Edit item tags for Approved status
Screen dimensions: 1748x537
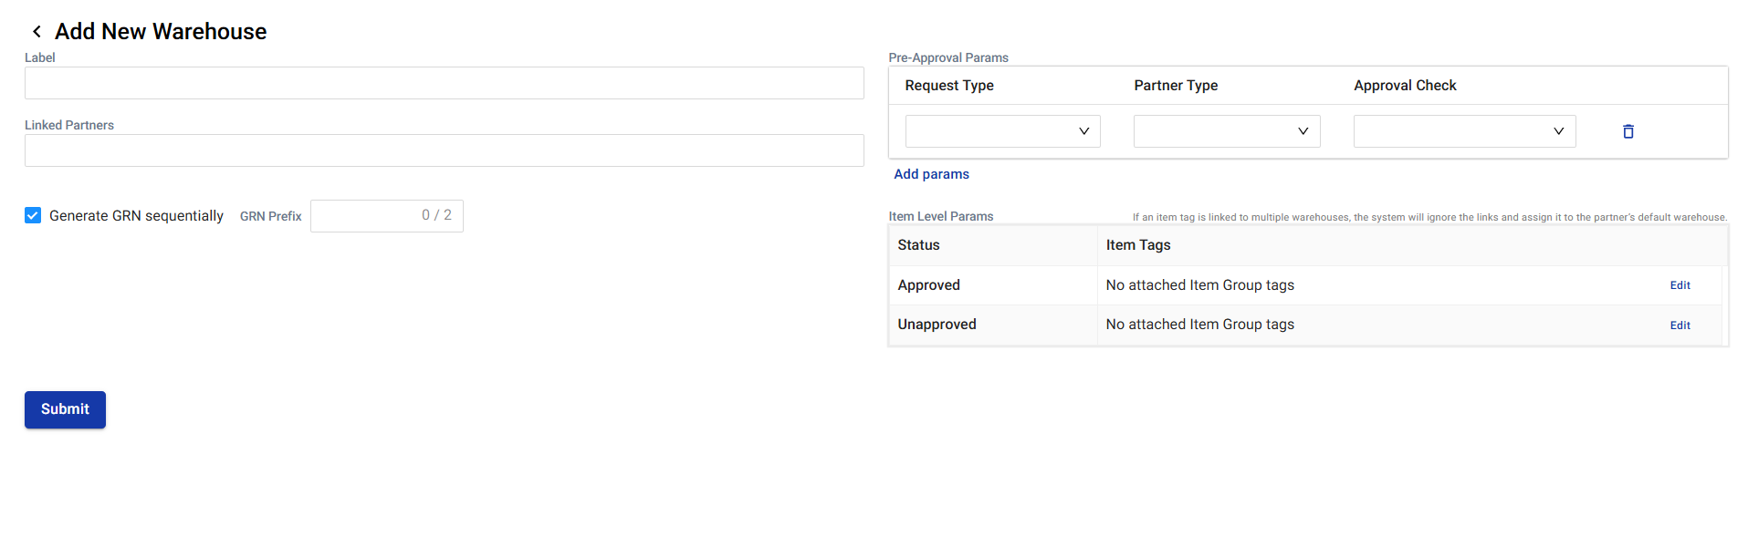tap(1680, 285)
